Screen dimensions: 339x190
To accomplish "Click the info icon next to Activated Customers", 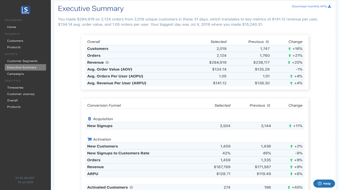I will pos(131,188).
